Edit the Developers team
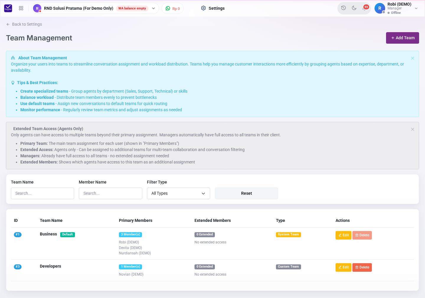The image size is (425, 298). point(344,267)
